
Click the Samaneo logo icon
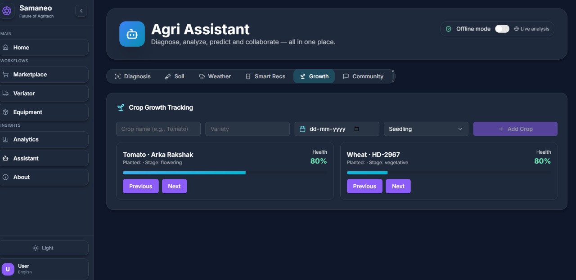(x=7, y=11)
